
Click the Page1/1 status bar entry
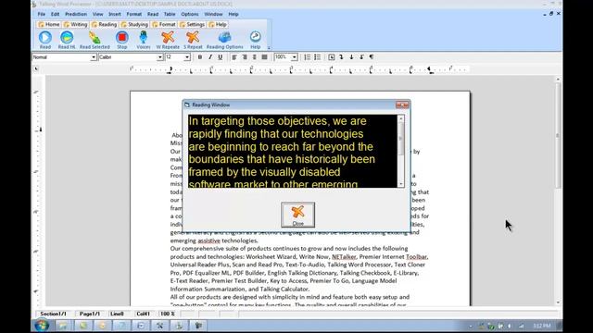click(x=90, y=314)
